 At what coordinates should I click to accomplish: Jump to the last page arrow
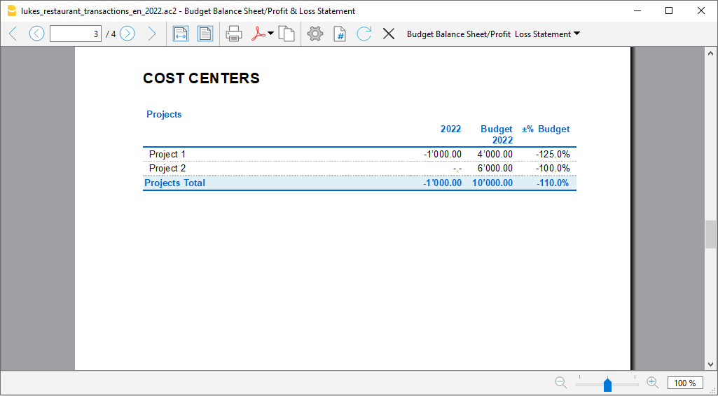click(x=151, y=34)
